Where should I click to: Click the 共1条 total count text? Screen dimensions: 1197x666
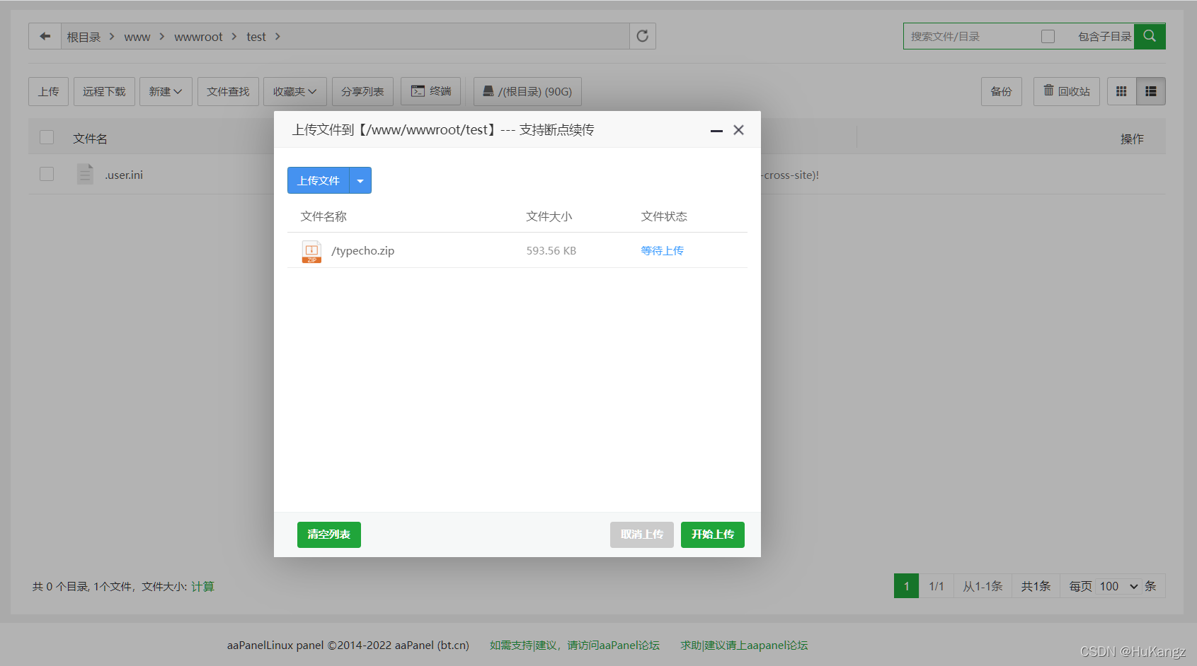(1036, 586)
